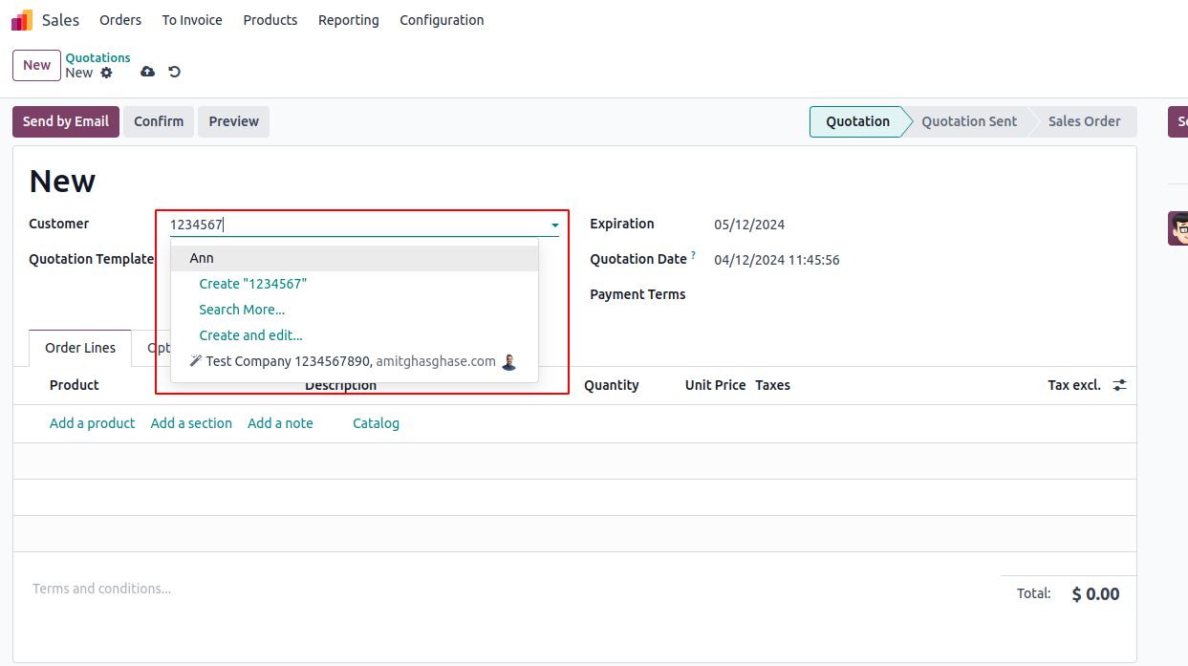Confirm the quotation
Screen dimensions: 1188x666
click(x=159, y=121)
